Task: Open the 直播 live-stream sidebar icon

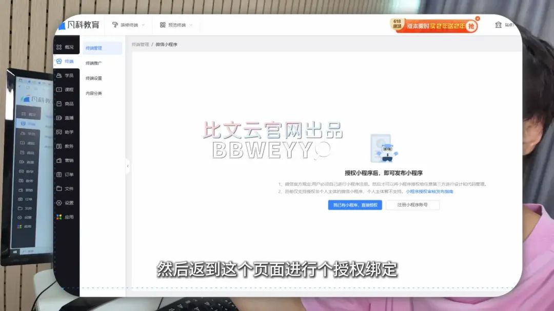Action: (x=65, y=118)
